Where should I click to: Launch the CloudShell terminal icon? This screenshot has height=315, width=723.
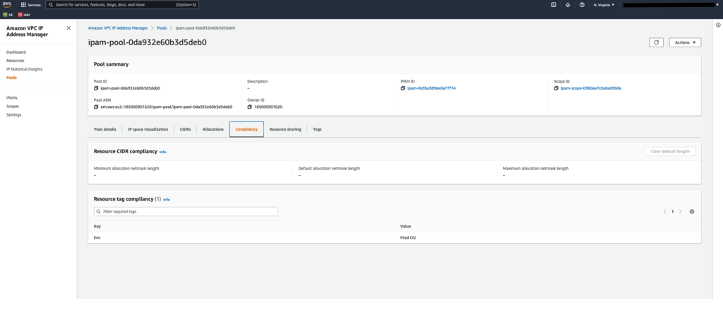tap(554, 5)
